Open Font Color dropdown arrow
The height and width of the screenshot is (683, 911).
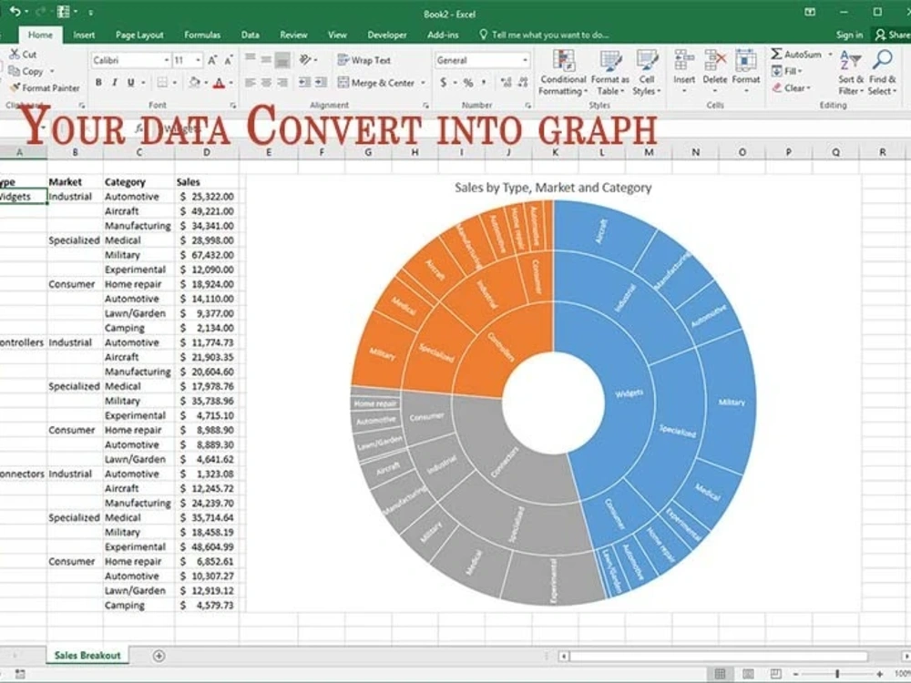click(x=230, y=83)
